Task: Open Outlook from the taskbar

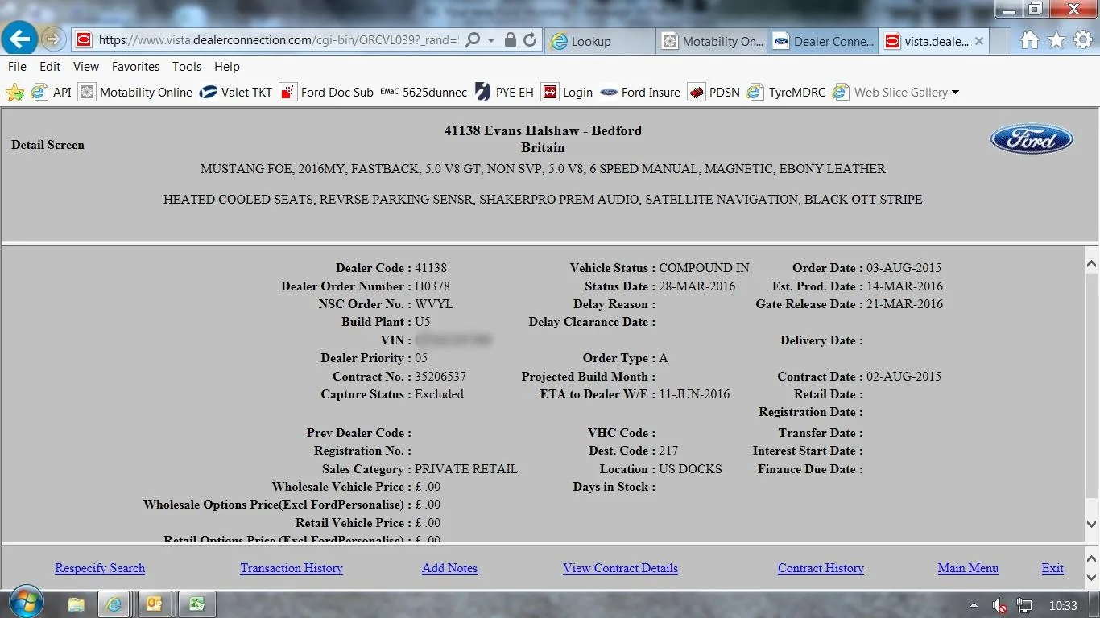Action: 153,604
